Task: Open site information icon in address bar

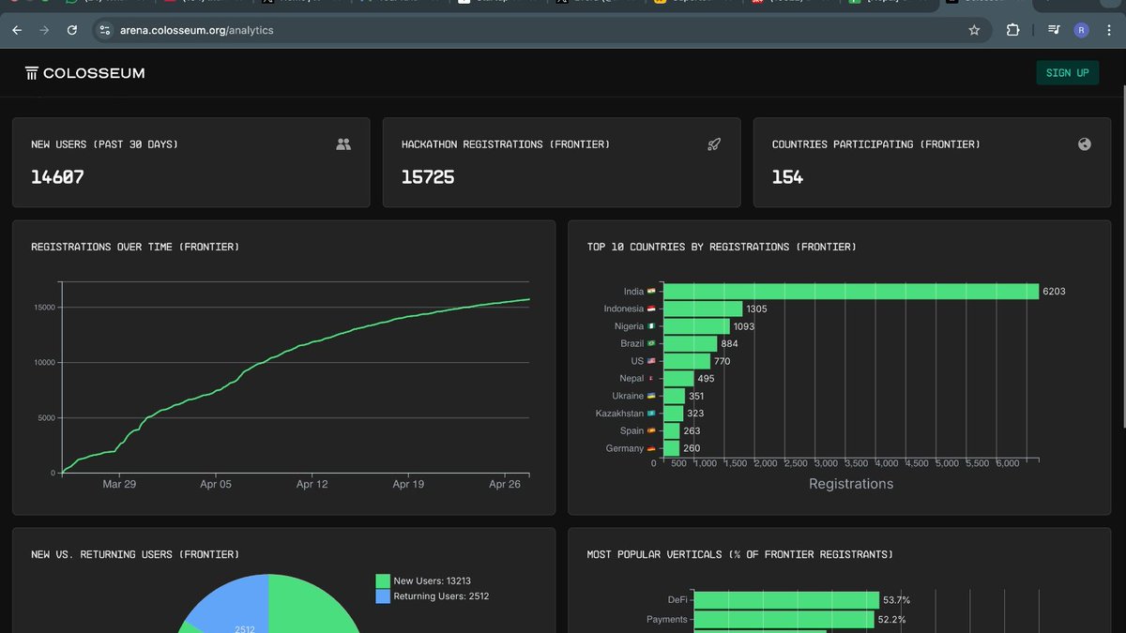Action: [x=105, y=30]
